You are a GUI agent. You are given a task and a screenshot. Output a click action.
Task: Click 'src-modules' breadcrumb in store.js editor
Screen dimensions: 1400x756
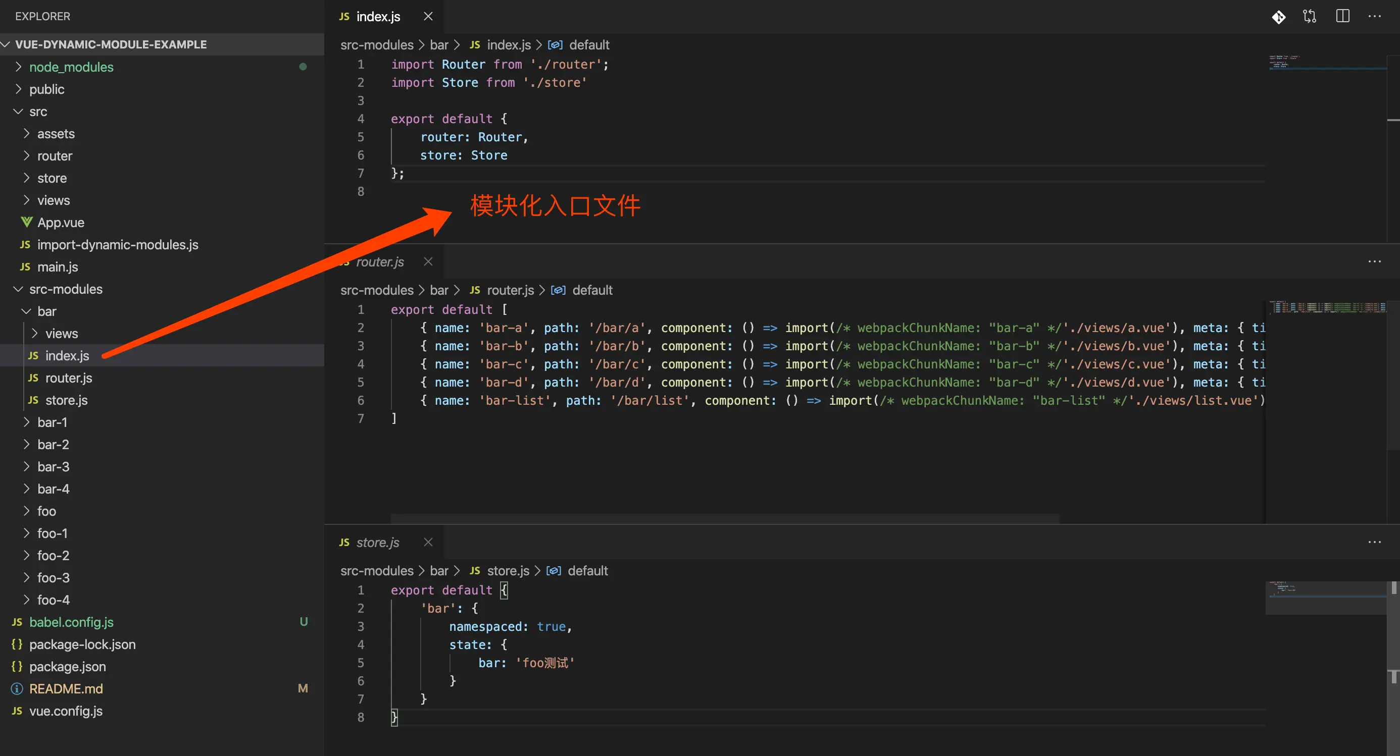377,571
